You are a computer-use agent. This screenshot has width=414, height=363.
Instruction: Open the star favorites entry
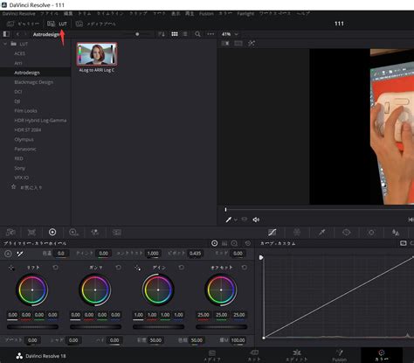(27, 187)
